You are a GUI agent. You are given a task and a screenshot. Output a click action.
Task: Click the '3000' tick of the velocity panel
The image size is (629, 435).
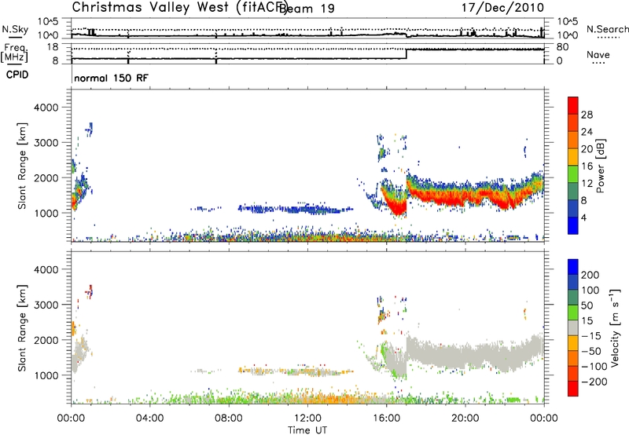click(46, 305)
